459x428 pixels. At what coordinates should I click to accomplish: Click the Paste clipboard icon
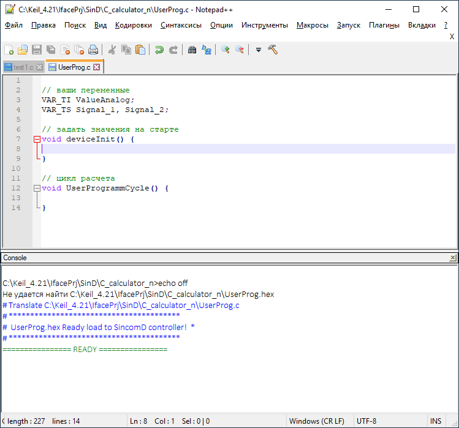pos(140,50)
